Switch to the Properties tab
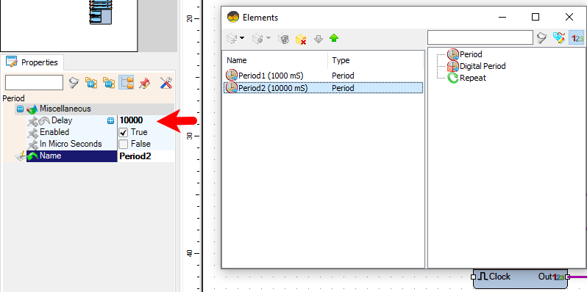The image size is (587, 292). coord(32,62)
